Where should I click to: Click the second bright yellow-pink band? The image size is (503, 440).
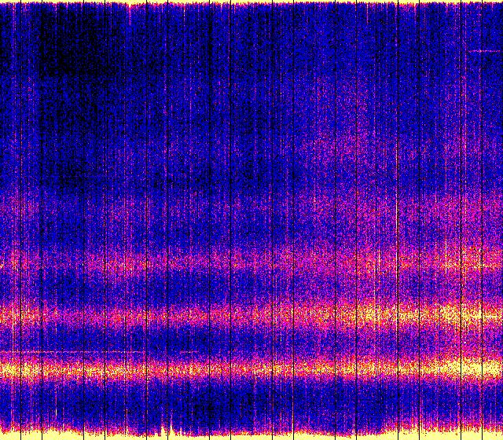click(x=251, y=316)
